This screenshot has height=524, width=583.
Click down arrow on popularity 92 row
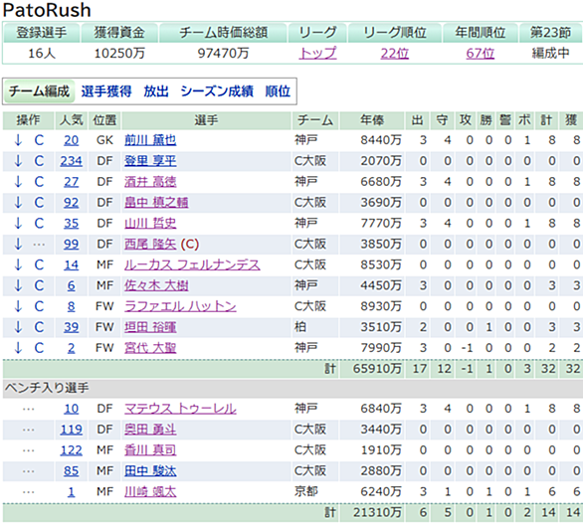tap(18, 203)
